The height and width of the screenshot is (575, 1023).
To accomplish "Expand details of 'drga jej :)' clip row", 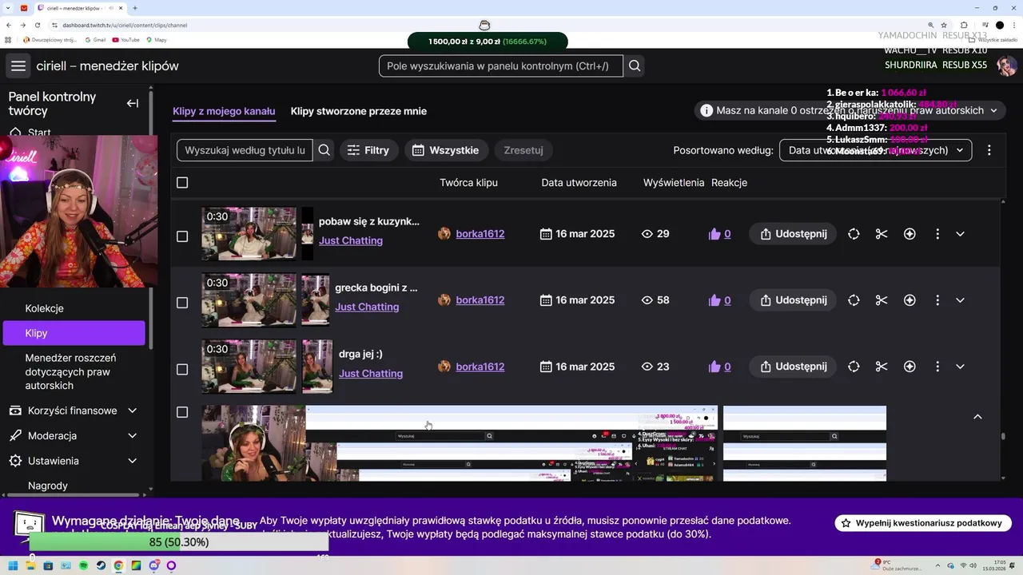I will pos(961,367).
